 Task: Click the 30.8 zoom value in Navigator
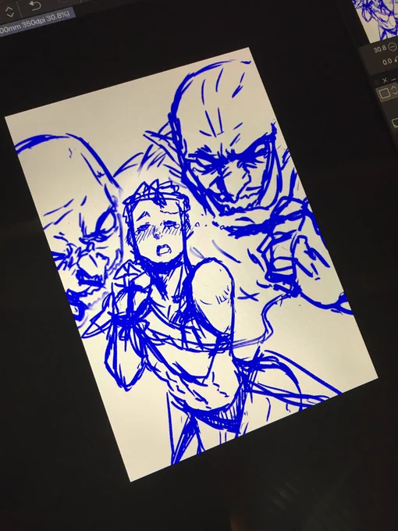point(380,49)
